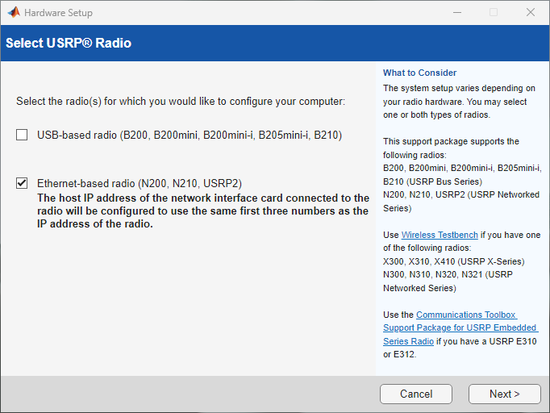
Task: Open the Communications Toolbox Support Package link
Action: click(460, 328)
